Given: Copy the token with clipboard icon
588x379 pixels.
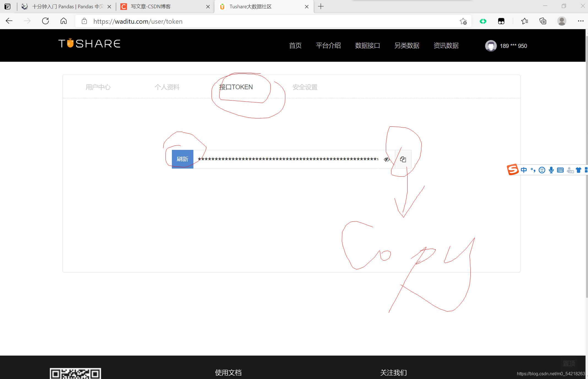Looking at the screenshot, I should point(403,159).
